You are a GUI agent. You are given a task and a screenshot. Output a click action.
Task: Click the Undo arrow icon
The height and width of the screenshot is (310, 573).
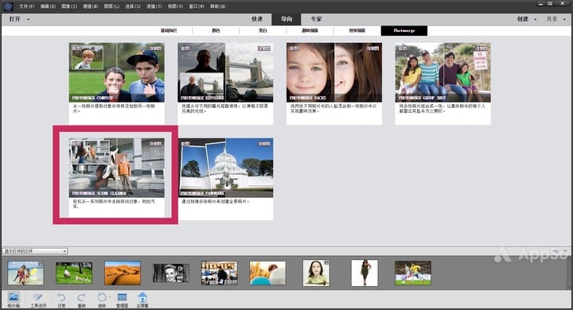61,300
